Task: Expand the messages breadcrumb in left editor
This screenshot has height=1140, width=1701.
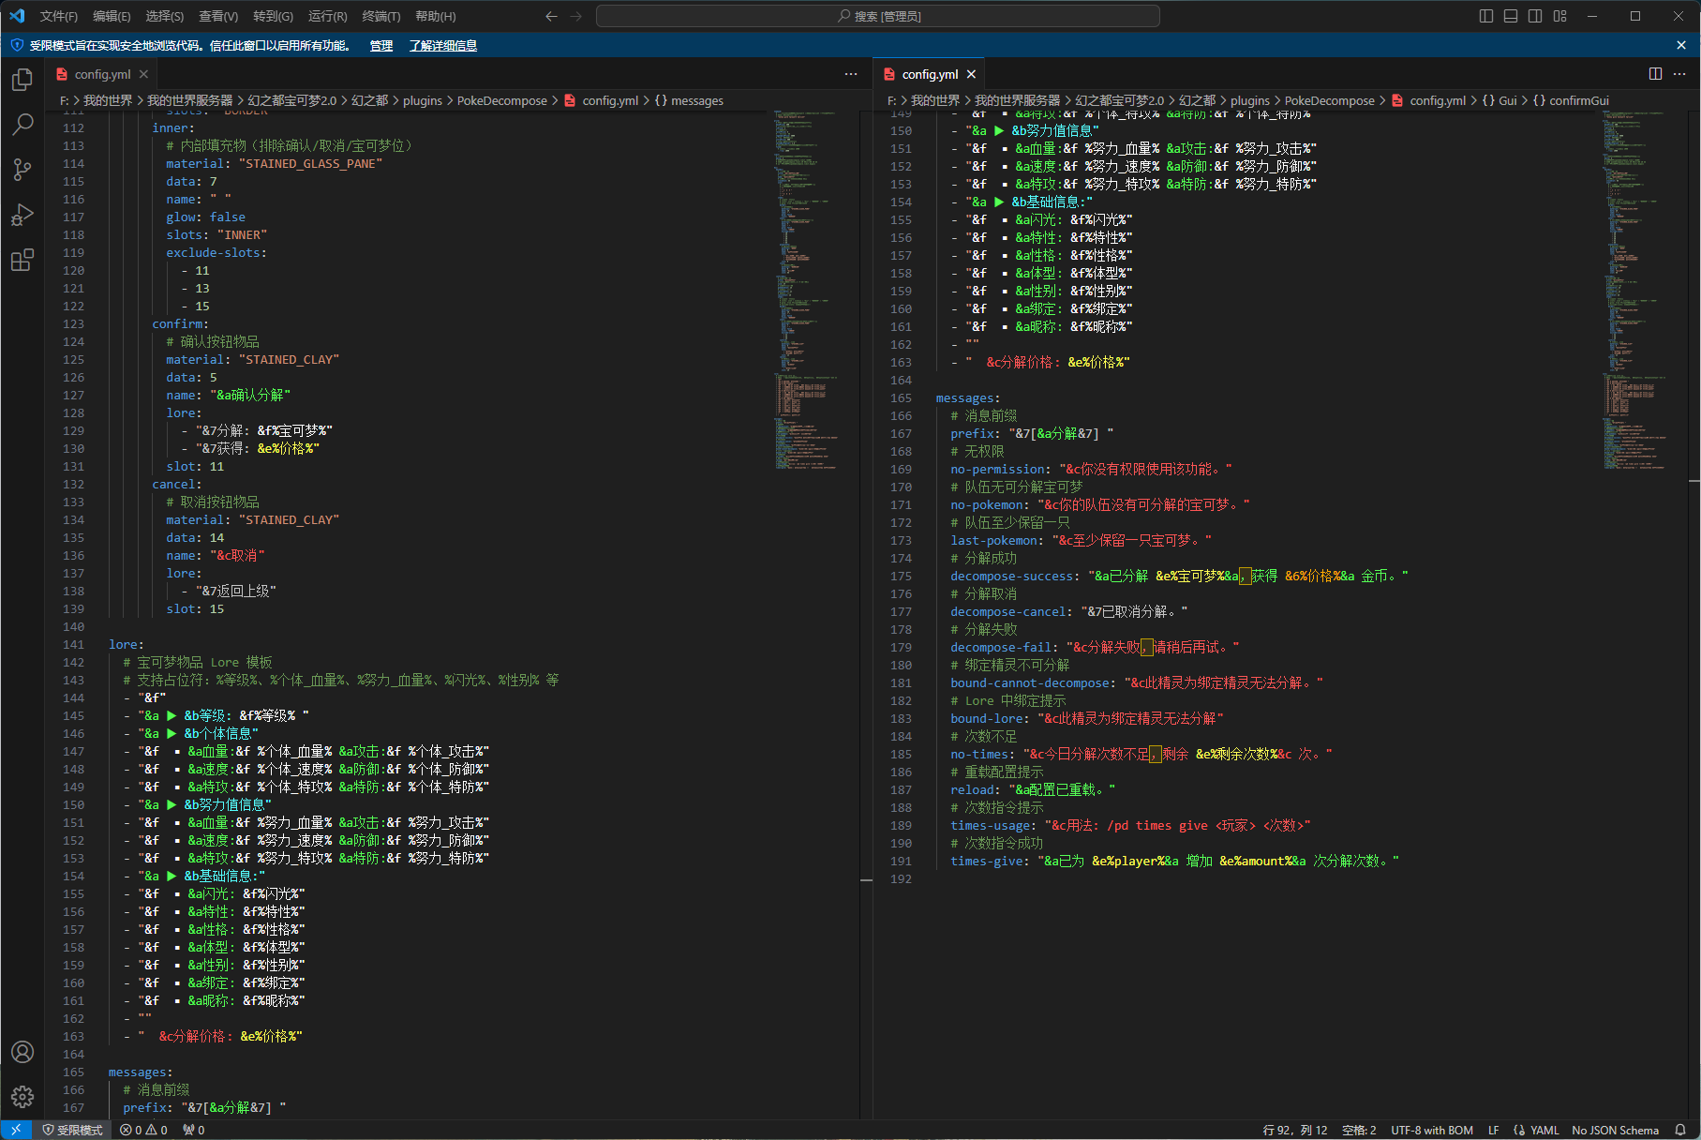Action: pyautogui.click(x=696, y=100)
